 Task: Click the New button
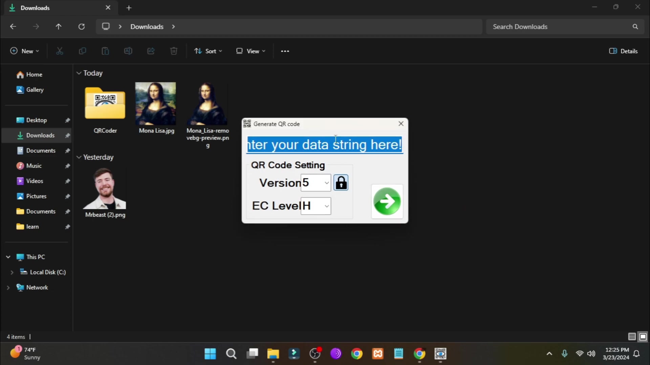(24, 51)
